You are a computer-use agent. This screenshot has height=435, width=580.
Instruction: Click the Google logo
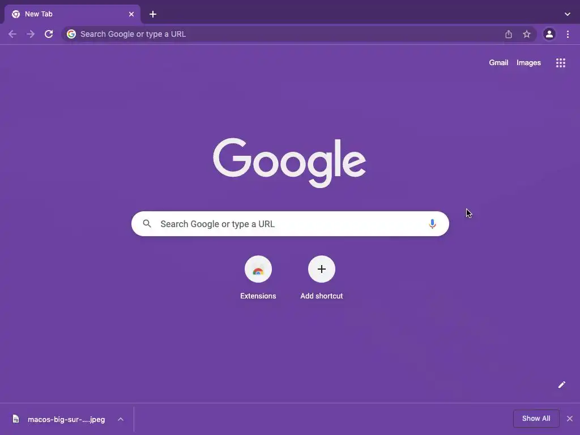[x=289, y=163]
